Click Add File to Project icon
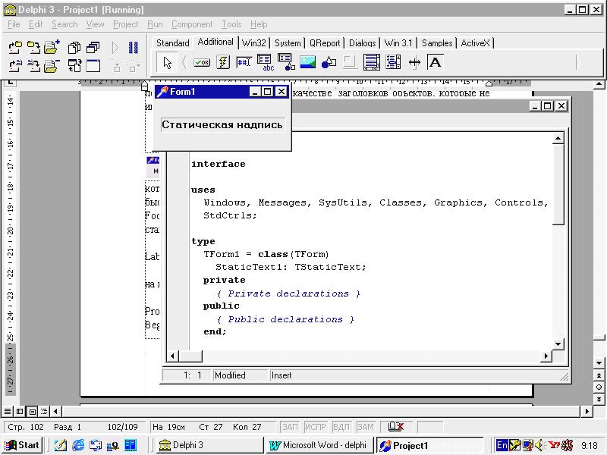 [52, 48]
